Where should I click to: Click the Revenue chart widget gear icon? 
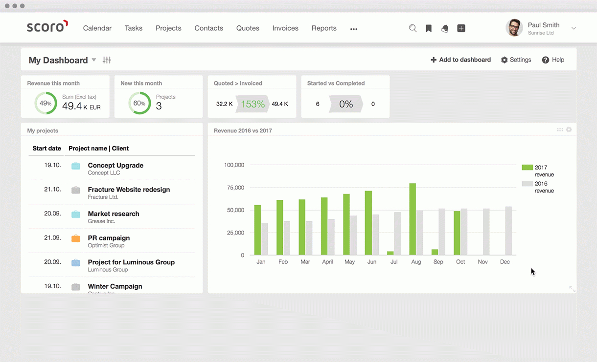(569, 130)
